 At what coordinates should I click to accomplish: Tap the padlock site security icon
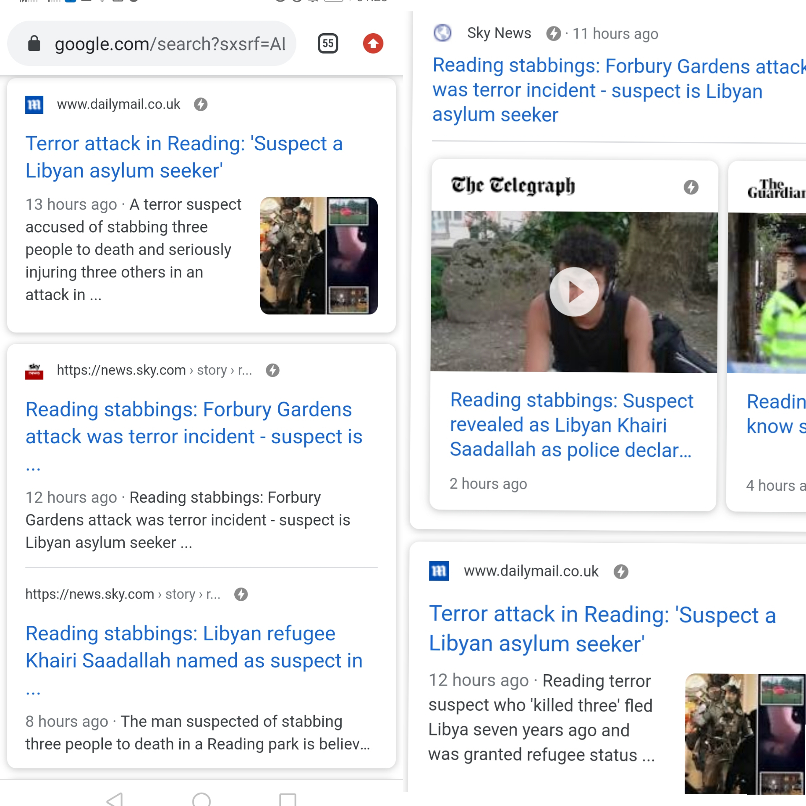(x=34, y=44)
